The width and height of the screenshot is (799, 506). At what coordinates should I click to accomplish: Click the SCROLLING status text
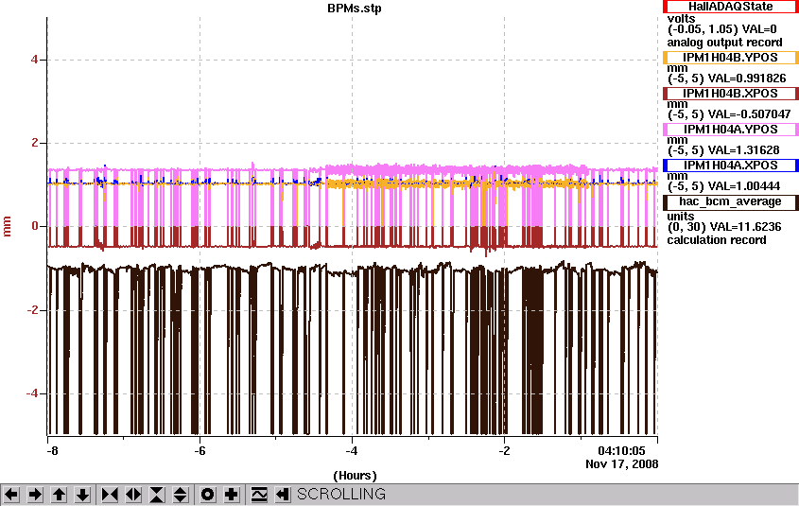click(x=341, y=495)
